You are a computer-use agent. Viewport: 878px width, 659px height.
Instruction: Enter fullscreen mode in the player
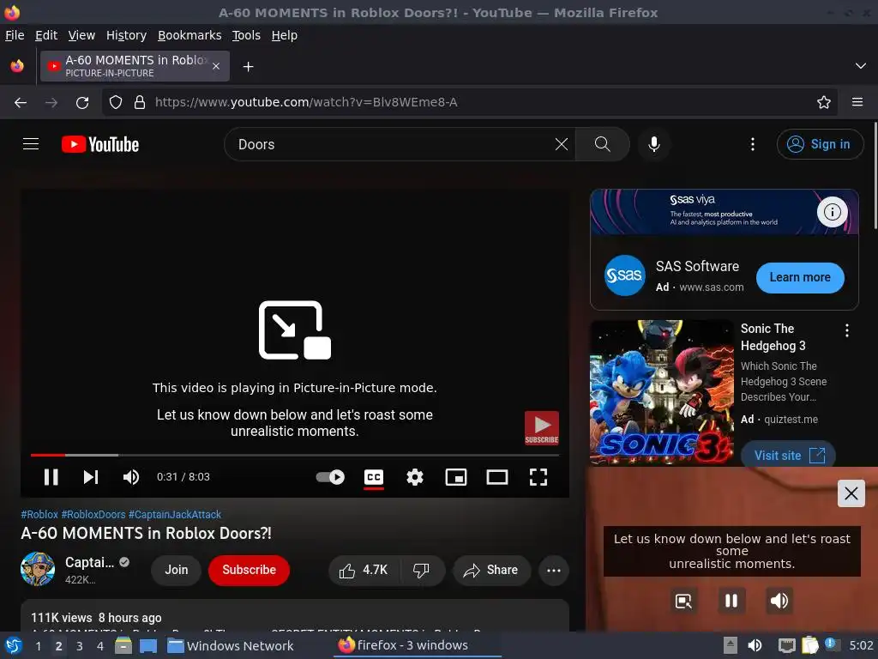[x=538, y=477]
